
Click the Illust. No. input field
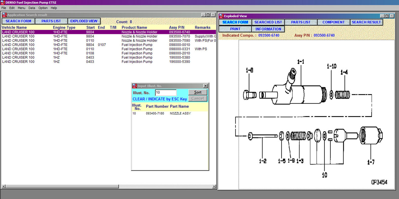(166, 93)
